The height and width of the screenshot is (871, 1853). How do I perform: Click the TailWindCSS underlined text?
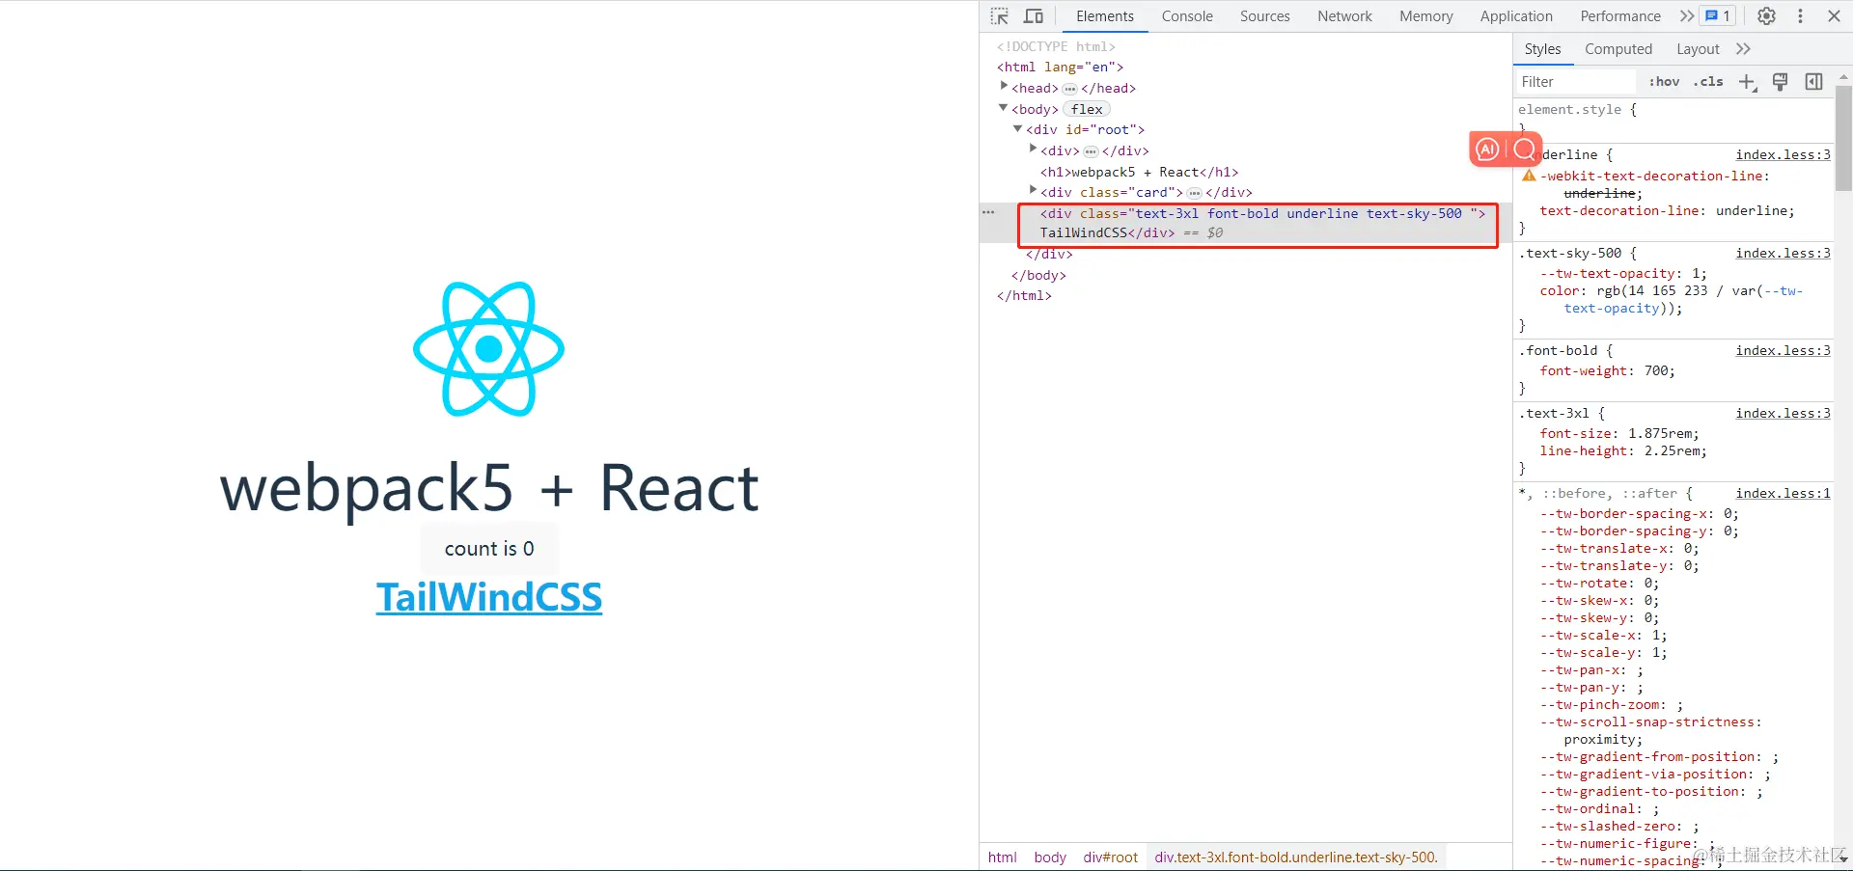pyautogui.click(x=489, y=597)
